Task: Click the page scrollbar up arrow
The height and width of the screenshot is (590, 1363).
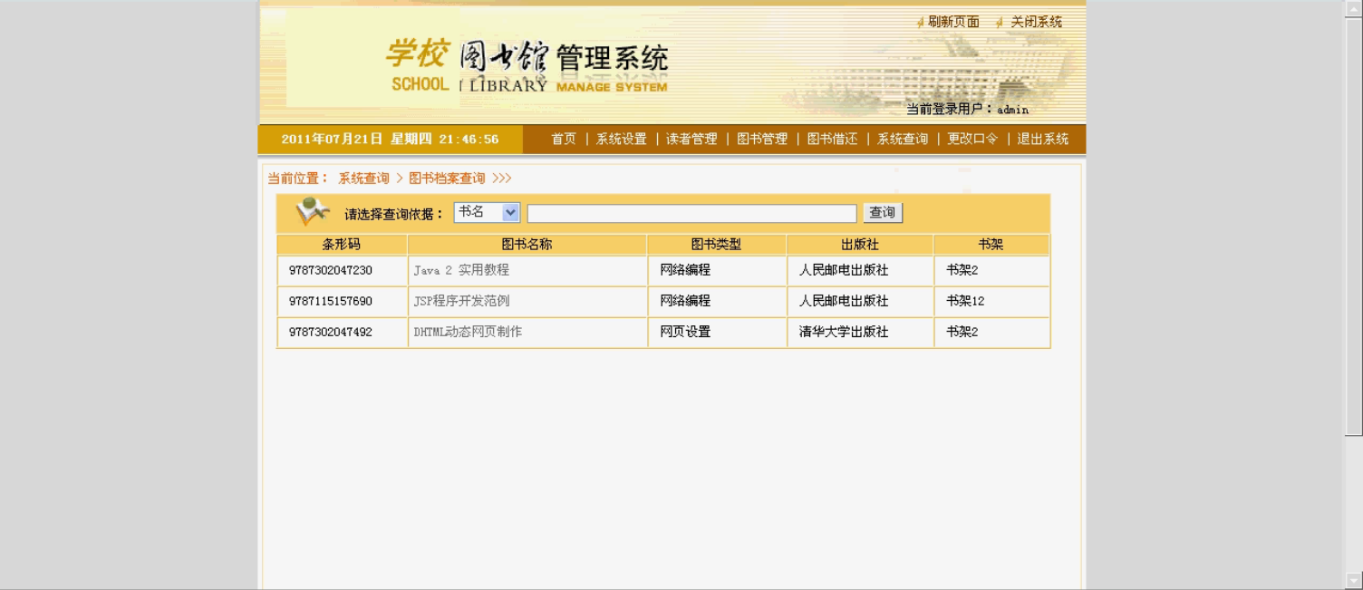Action: click(1354, 9)
